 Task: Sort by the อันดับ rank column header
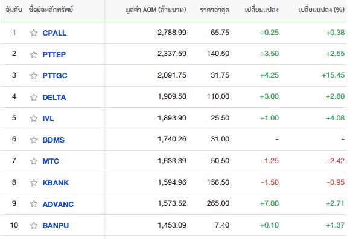[x=14, y=10]
